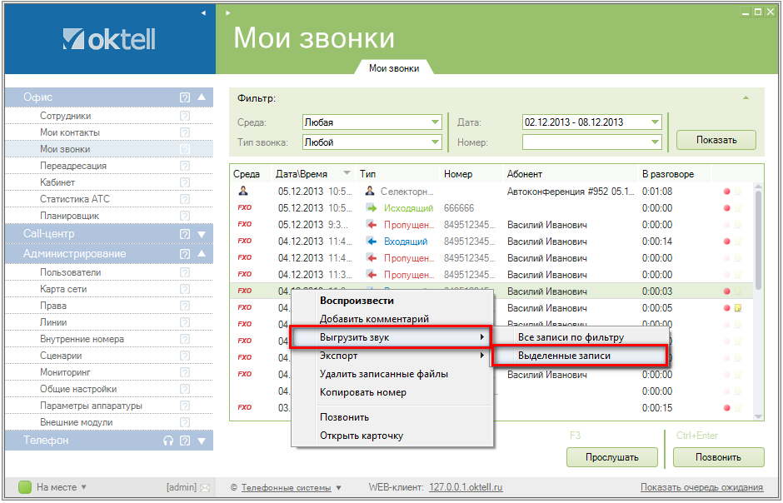Click help icon in Call-центр header

click(185, 234)
